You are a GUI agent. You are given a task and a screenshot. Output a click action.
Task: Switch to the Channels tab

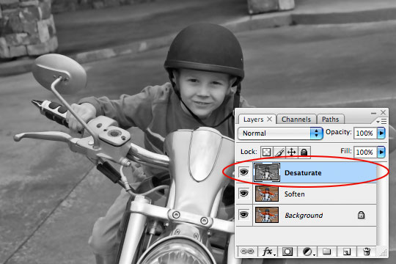coord(296,120)
